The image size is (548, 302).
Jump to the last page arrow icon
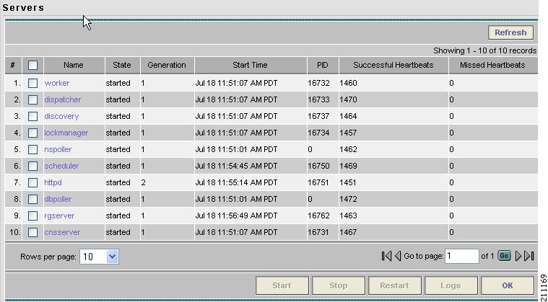coord(529,256)
